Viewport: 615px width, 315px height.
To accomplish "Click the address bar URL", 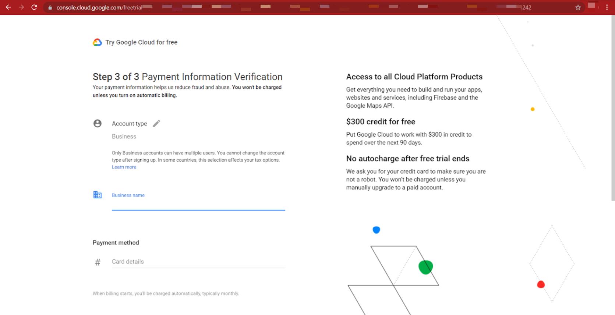I will pyautogui.click(x=99, y=7).
